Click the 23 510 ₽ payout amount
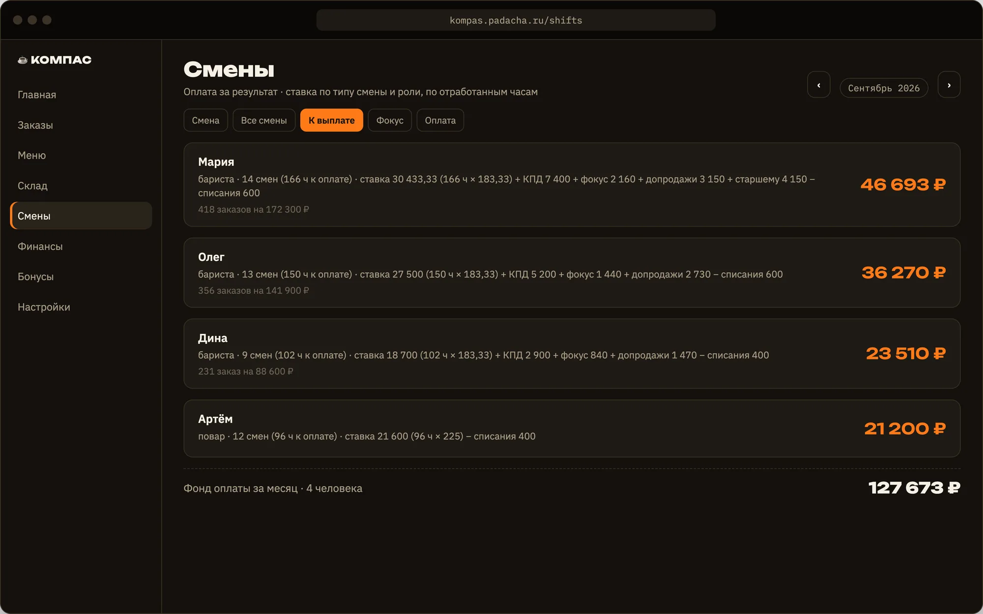This screenshot has height=614, width=983. tap(905, 354)
